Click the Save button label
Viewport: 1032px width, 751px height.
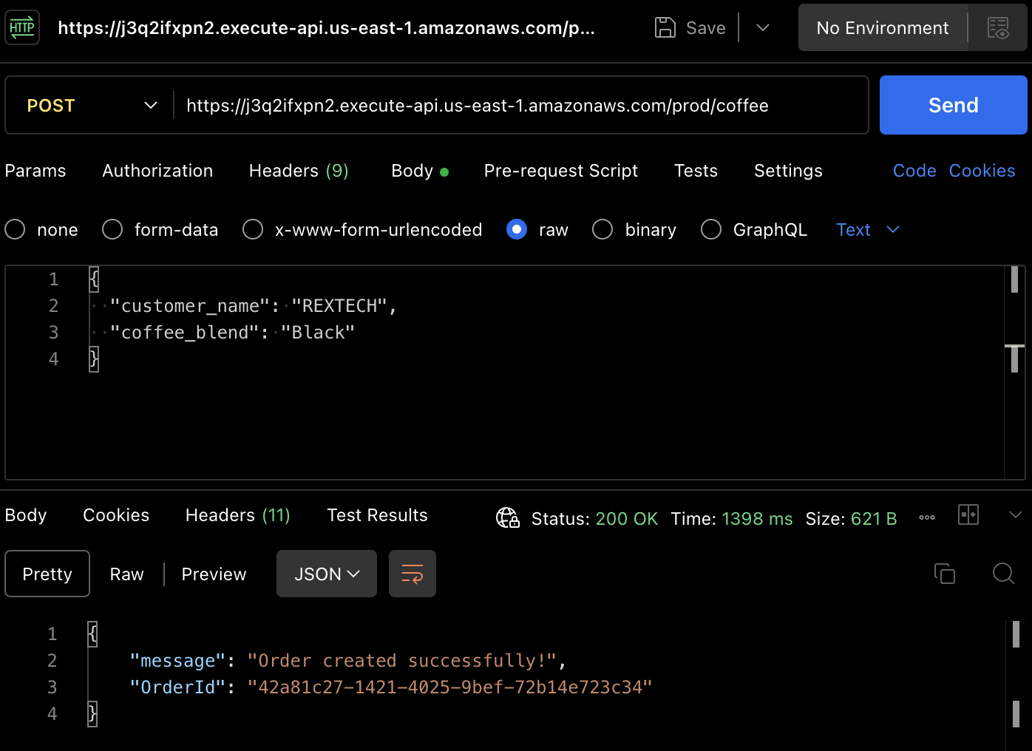point(706,28)
